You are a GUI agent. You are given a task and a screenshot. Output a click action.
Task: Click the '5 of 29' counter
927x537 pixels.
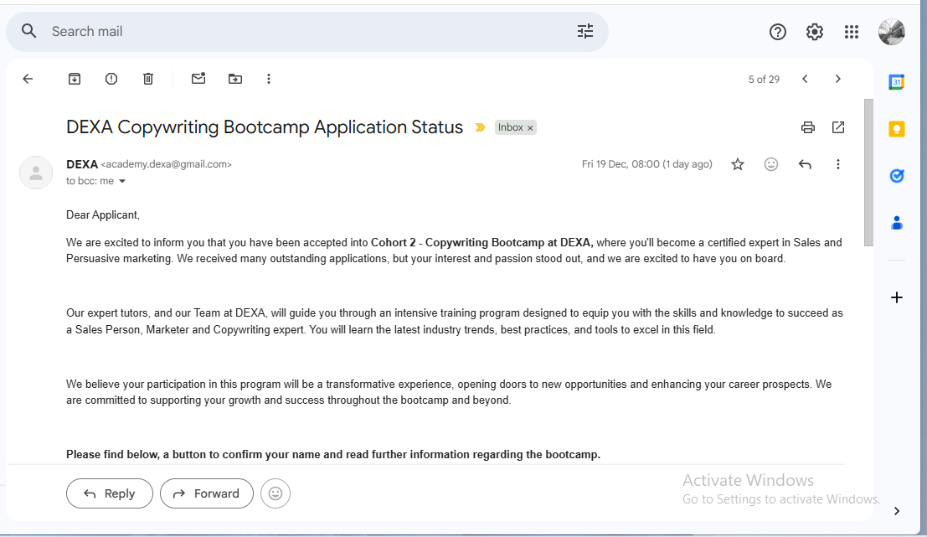click(764, 80)
